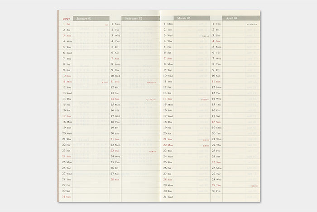Image resolution: width=317 pixels, height=212 pixels.
Task: Click '21 Wed' in the April column
Action: coord(217,139)
